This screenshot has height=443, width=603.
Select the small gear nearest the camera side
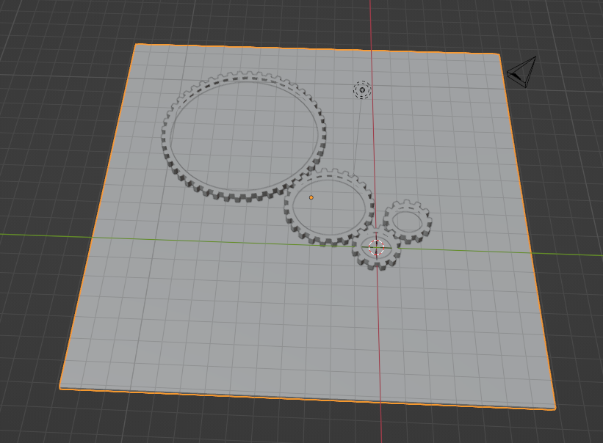(x=408, y=222)
